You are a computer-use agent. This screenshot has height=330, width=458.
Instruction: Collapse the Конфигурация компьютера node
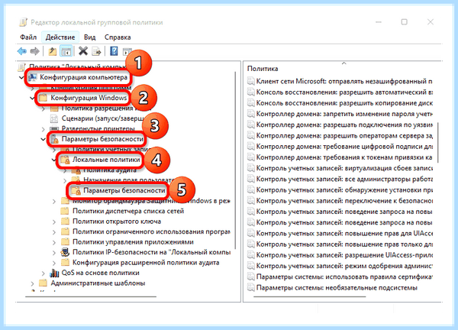pos(21,78)
